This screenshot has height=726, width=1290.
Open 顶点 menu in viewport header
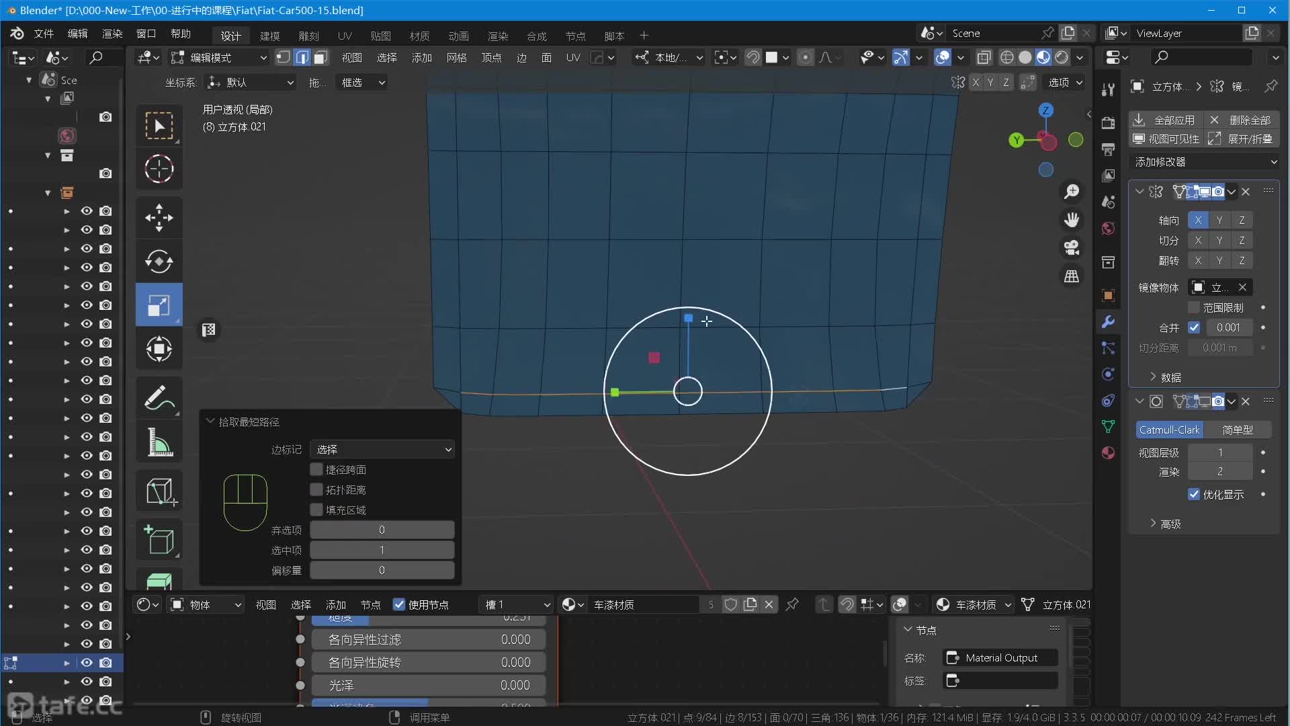pyautogui.click(x=492, y=58)
